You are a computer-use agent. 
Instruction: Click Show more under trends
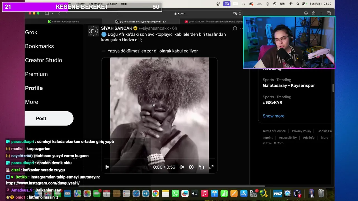(274, 116)
